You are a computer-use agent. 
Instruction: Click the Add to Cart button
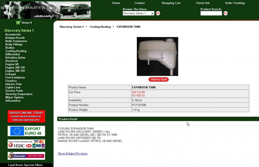(x=159, y=79)
